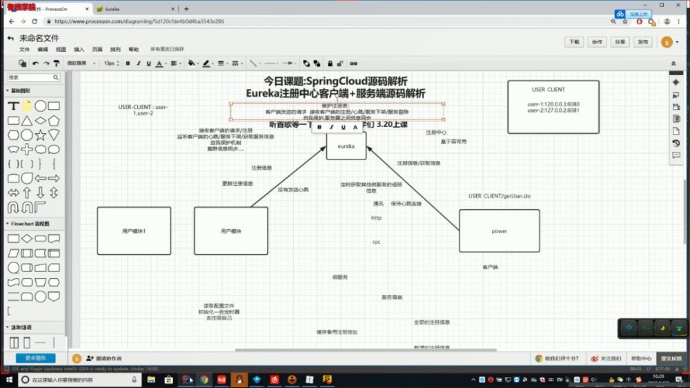Open connector type dropdown

click(254, 64)
